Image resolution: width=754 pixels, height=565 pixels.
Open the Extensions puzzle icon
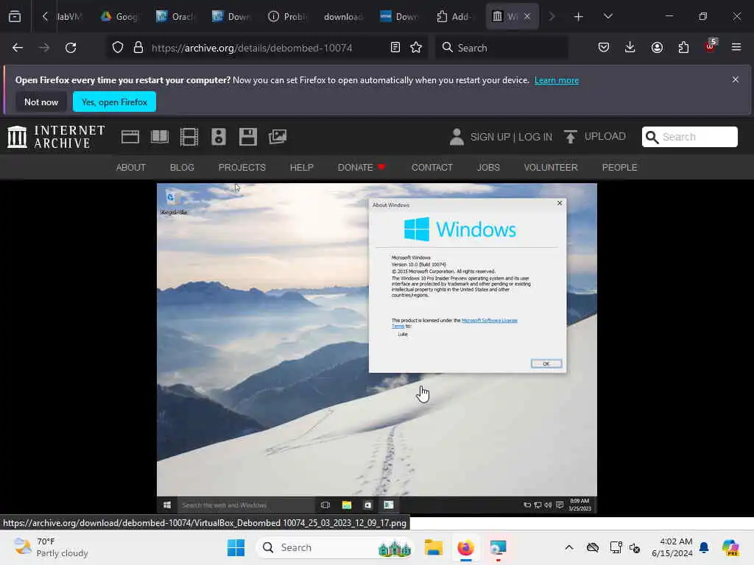click(x=683, y=47)
